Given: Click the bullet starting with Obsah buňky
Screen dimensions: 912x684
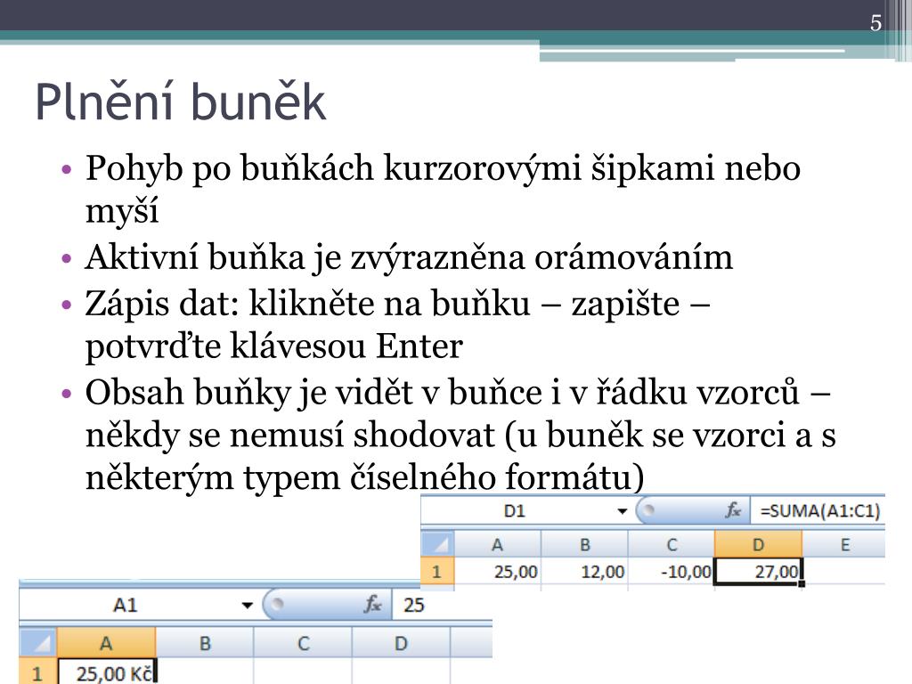Looking at the screenshot, I should 460,435.
